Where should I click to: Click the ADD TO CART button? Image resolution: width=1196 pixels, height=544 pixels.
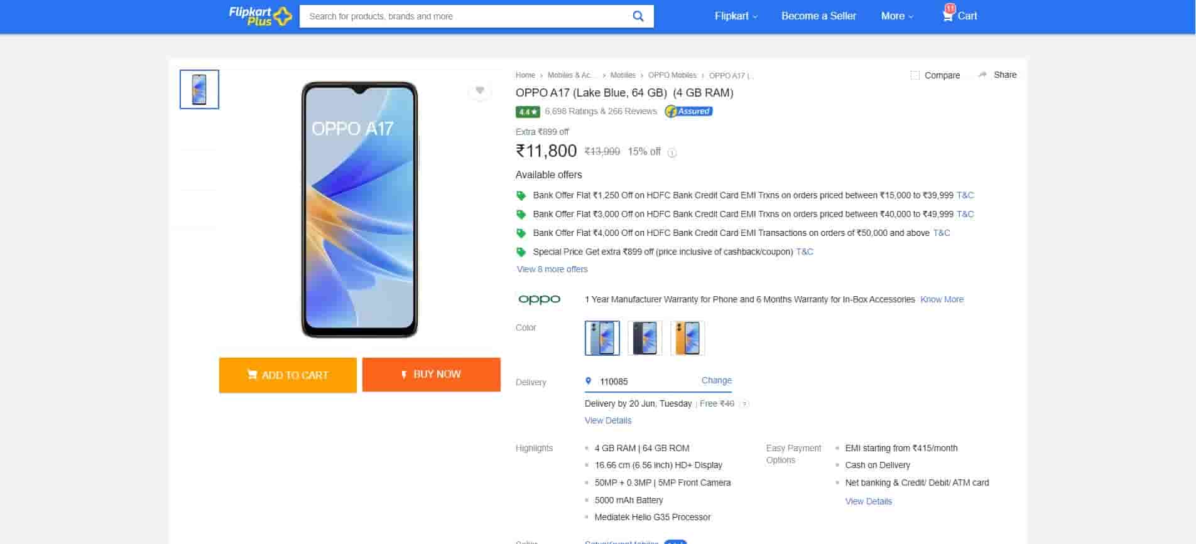point(288,375)
